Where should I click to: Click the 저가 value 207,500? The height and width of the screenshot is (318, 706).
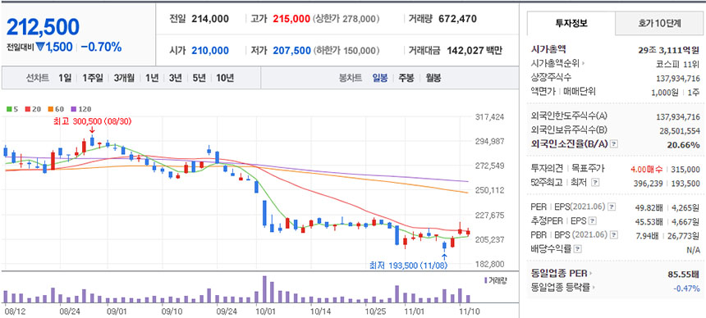coord(291,50)
